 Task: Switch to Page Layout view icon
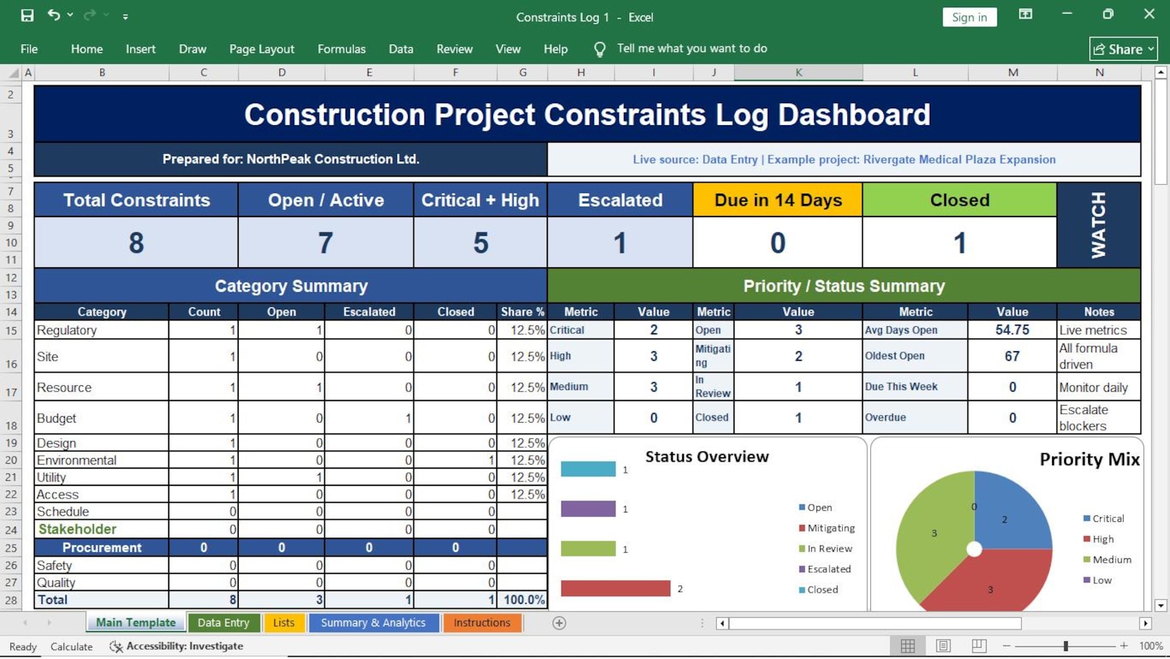coord(943,646)
